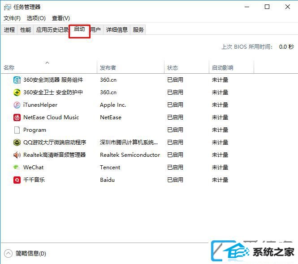The image size is (298, 264).
Task: Open the 选项(O) menu
Action: (x=36, y=18)
